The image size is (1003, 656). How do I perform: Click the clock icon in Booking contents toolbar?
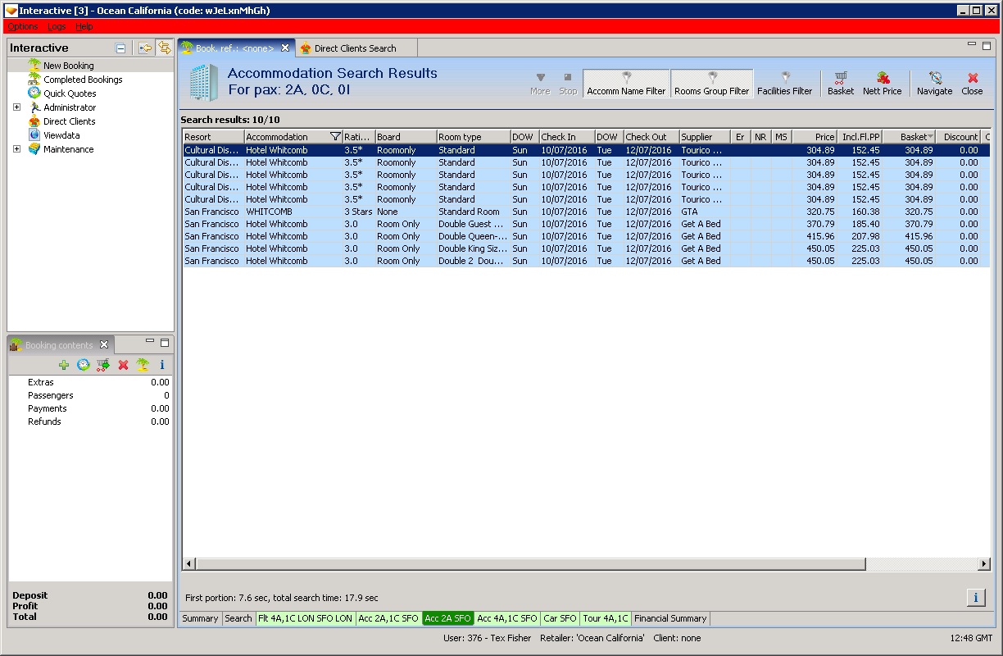(x=84, y=365)
